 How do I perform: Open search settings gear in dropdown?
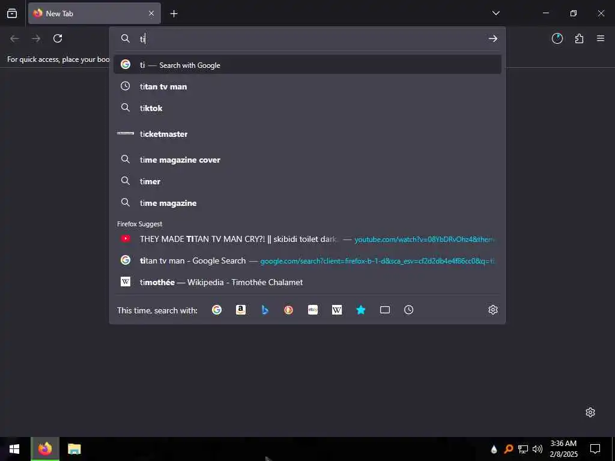coord(493,310)
